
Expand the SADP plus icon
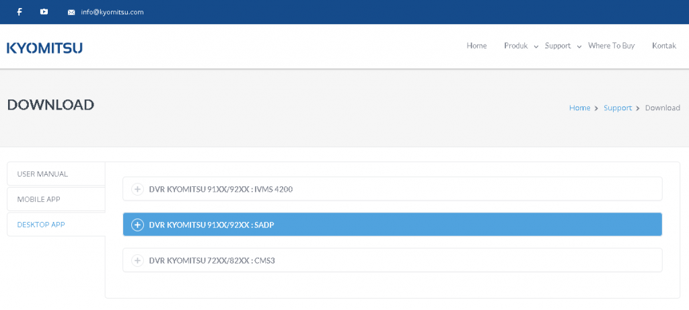point(137,225)
